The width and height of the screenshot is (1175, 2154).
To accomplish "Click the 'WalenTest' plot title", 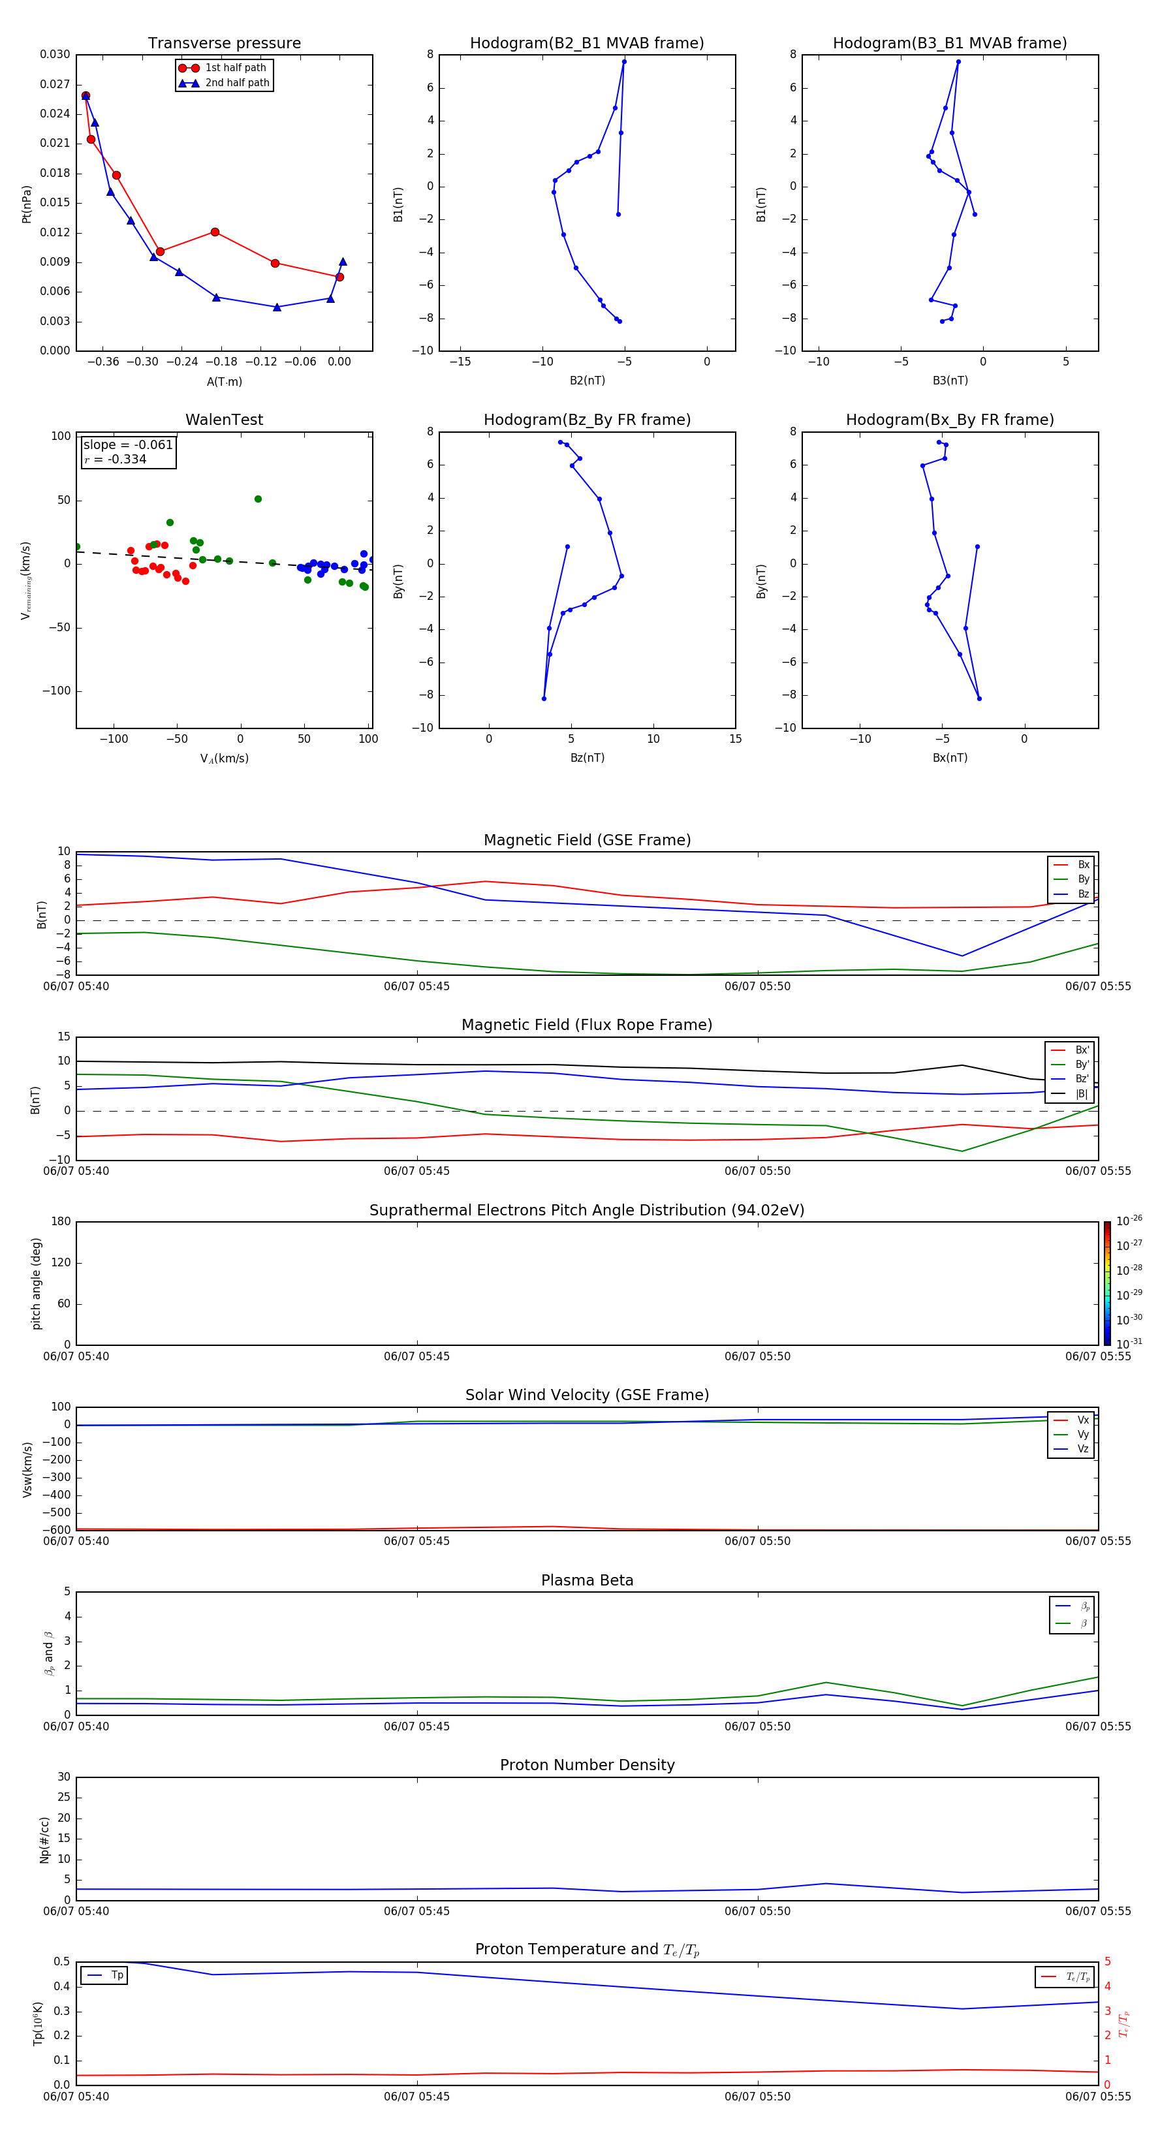I will pos(224,420).
